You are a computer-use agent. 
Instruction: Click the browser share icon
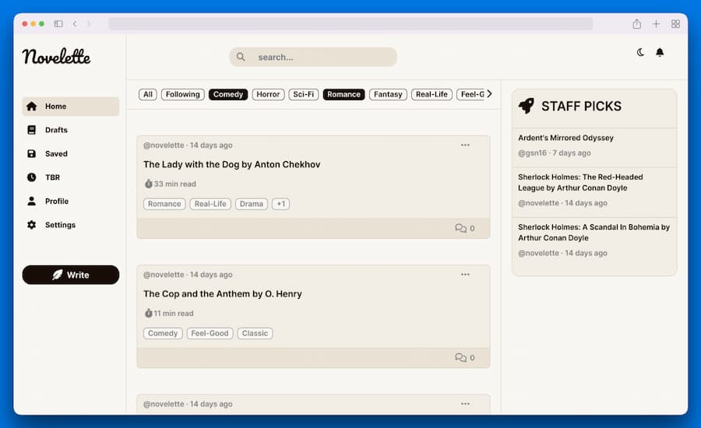pyautogui.click(x=636, y=23)
